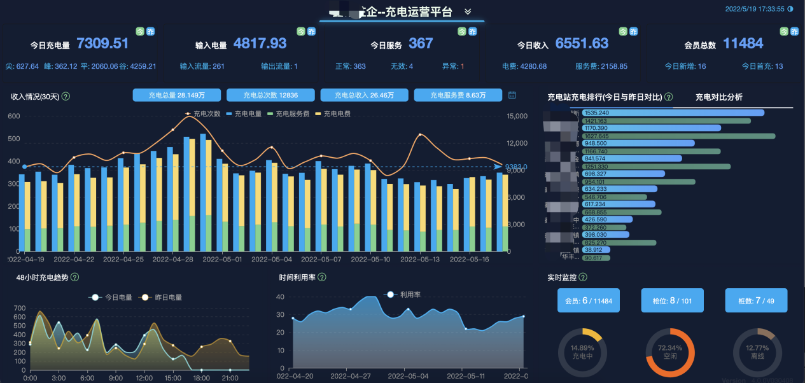This screenshot has width=805, height=383.
Task: Click the calendar icon beside 充电服务费
Action: (512, 95)
